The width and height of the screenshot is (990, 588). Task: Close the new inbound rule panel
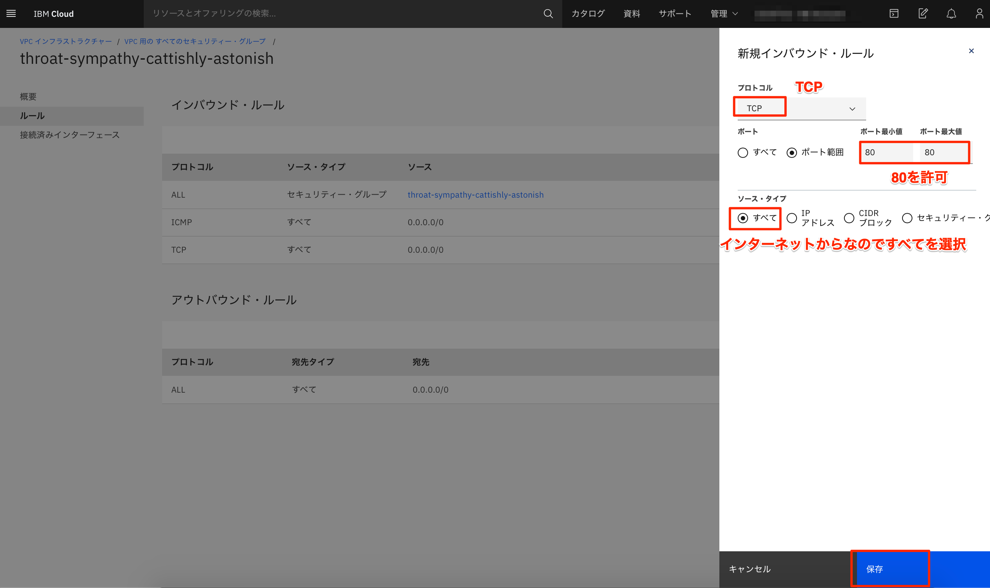point(971,51)
